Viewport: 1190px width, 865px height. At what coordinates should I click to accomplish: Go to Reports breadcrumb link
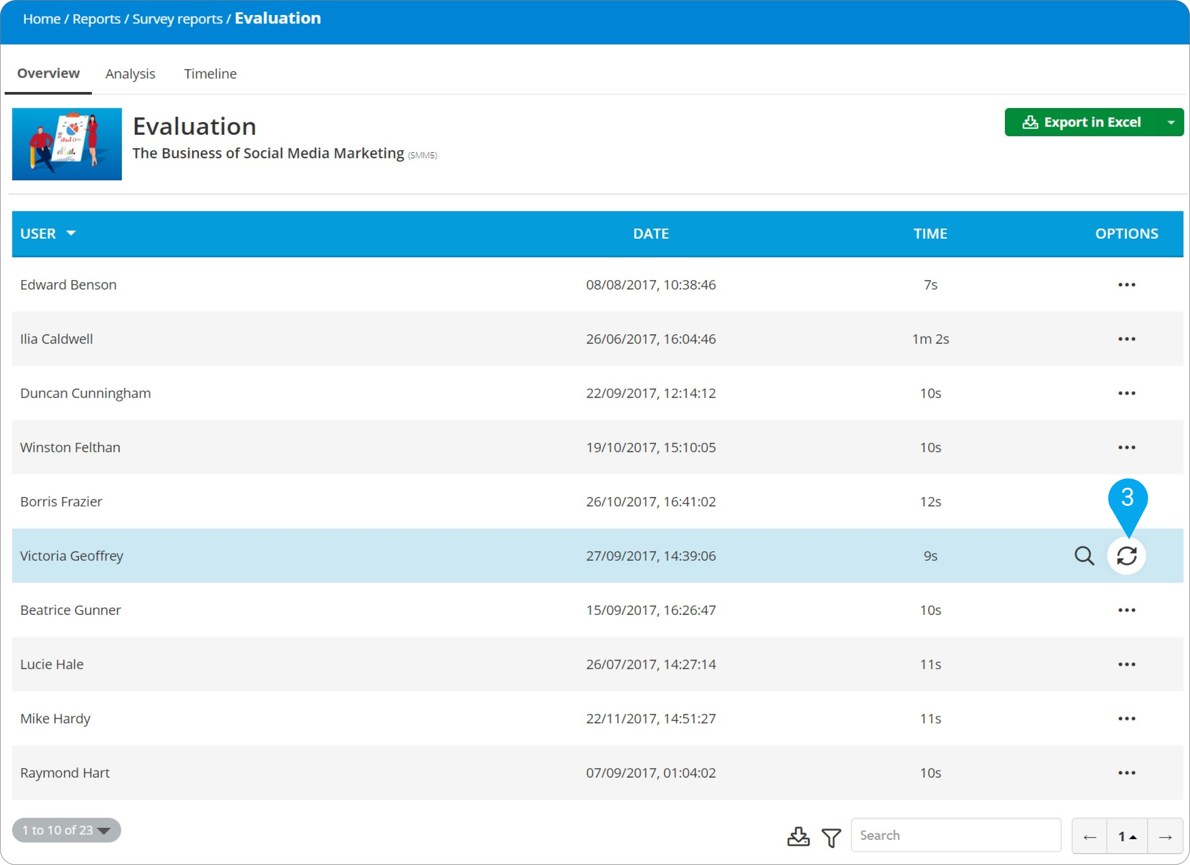click(97, 19)
